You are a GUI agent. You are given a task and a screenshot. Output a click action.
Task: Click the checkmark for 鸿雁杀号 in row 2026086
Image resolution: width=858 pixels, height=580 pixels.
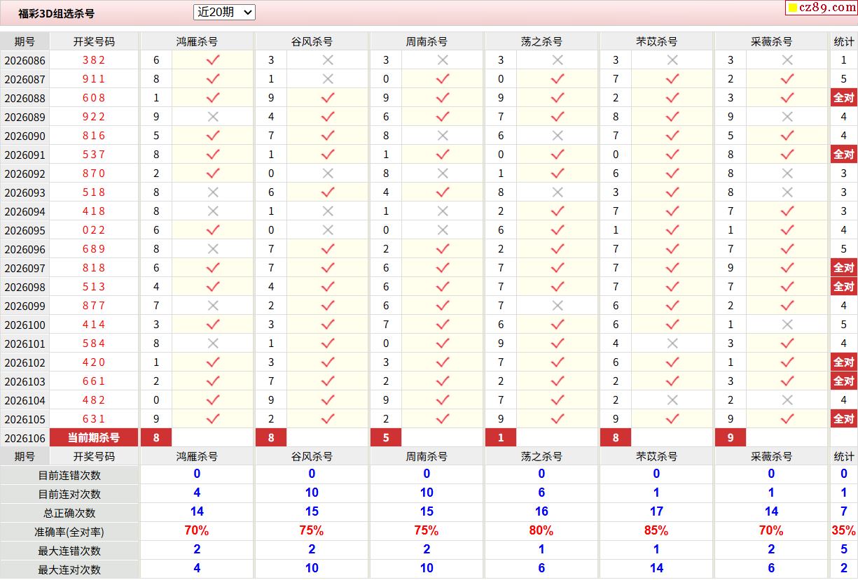pyautogui.click(x=213, y=60)
